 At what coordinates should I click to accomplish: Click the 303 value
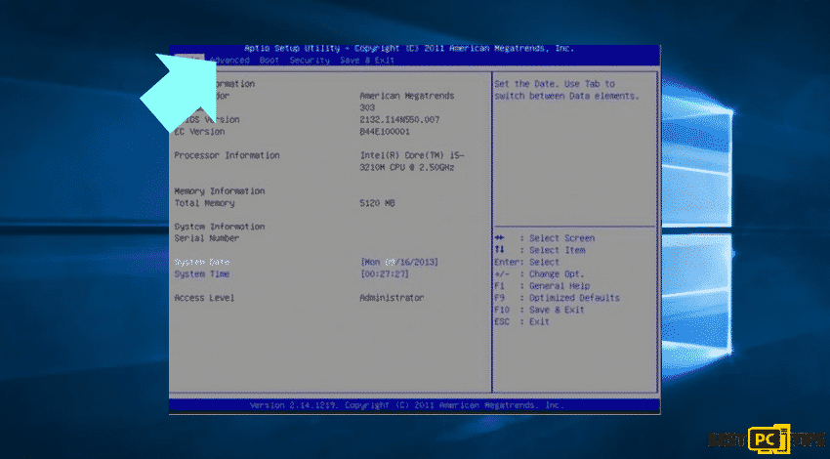pos(367,108)
